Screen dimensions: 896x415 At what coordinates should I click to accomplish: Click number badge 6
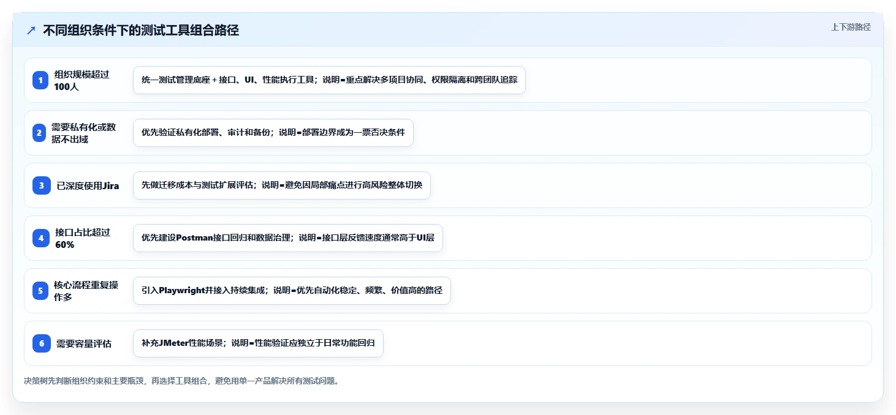[x=40, y=343]
